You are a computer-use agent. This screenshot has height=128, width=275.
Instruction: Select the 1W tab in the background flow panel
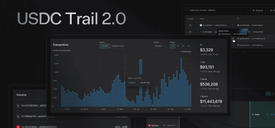tap(268, 94)
